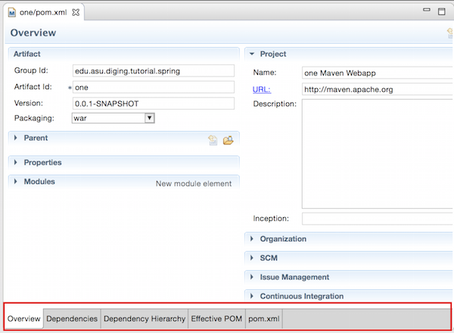The width and height of the screenshot is (454, 333).
Task: Expand the Organization section
Action: tap(252, 239)
